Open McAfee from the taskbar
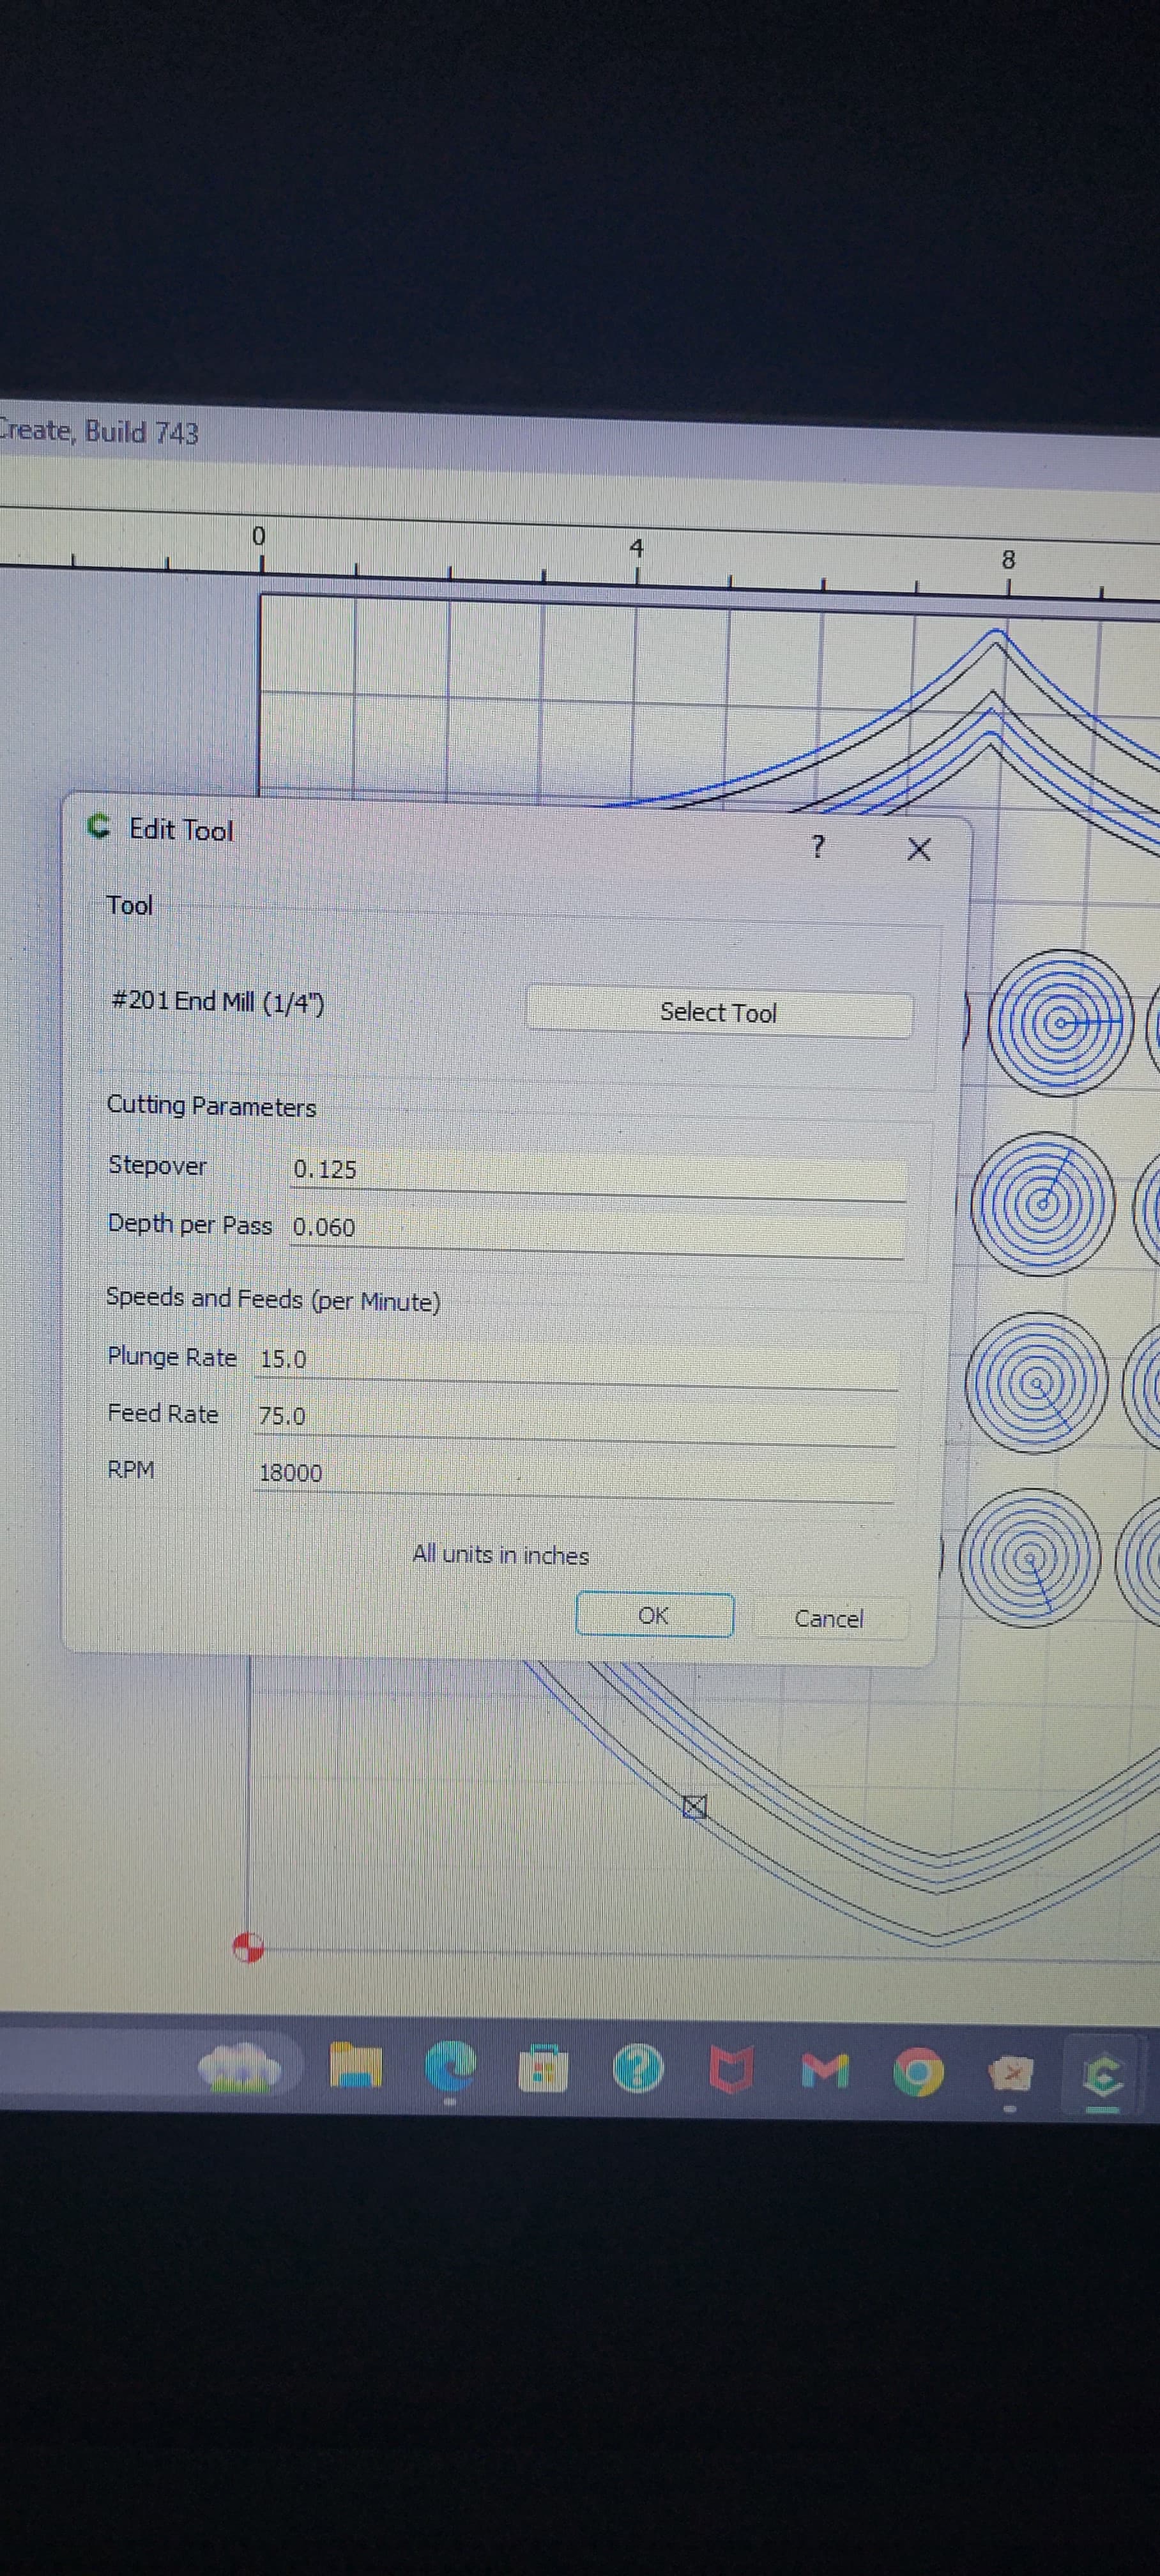Viewport: 1160px width, 2576px height. coord(732,2071)
